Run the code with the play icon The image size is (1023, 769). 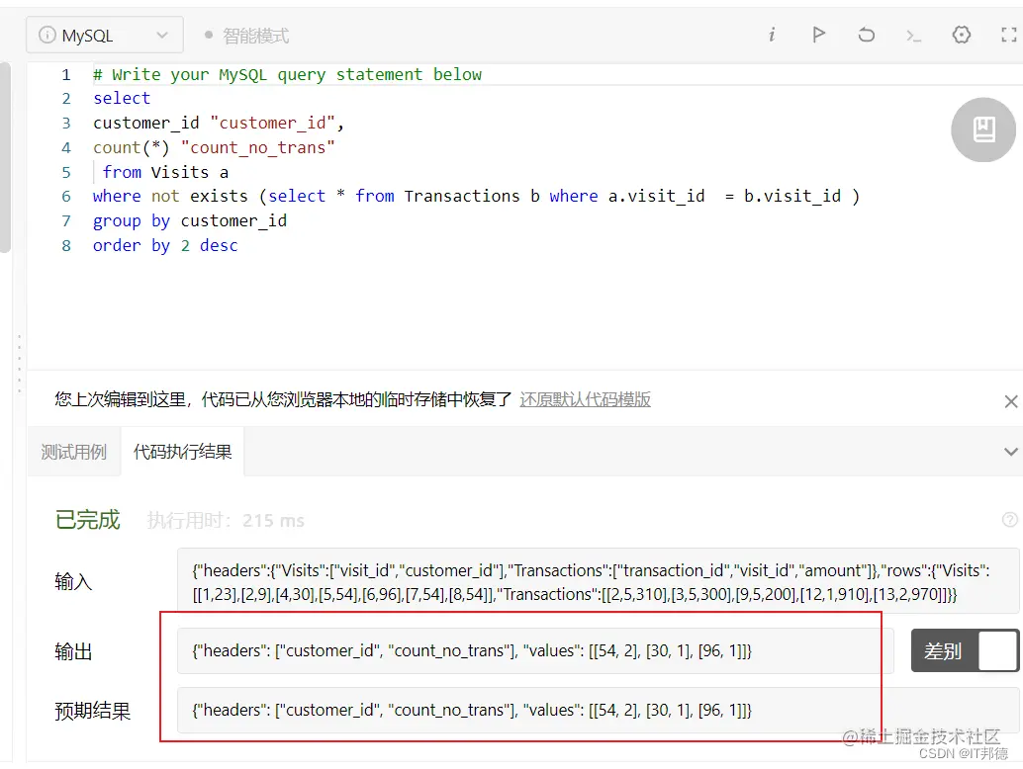pos(819,35)
